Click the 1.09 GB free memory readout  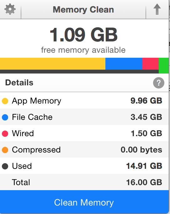click(83, 35)
